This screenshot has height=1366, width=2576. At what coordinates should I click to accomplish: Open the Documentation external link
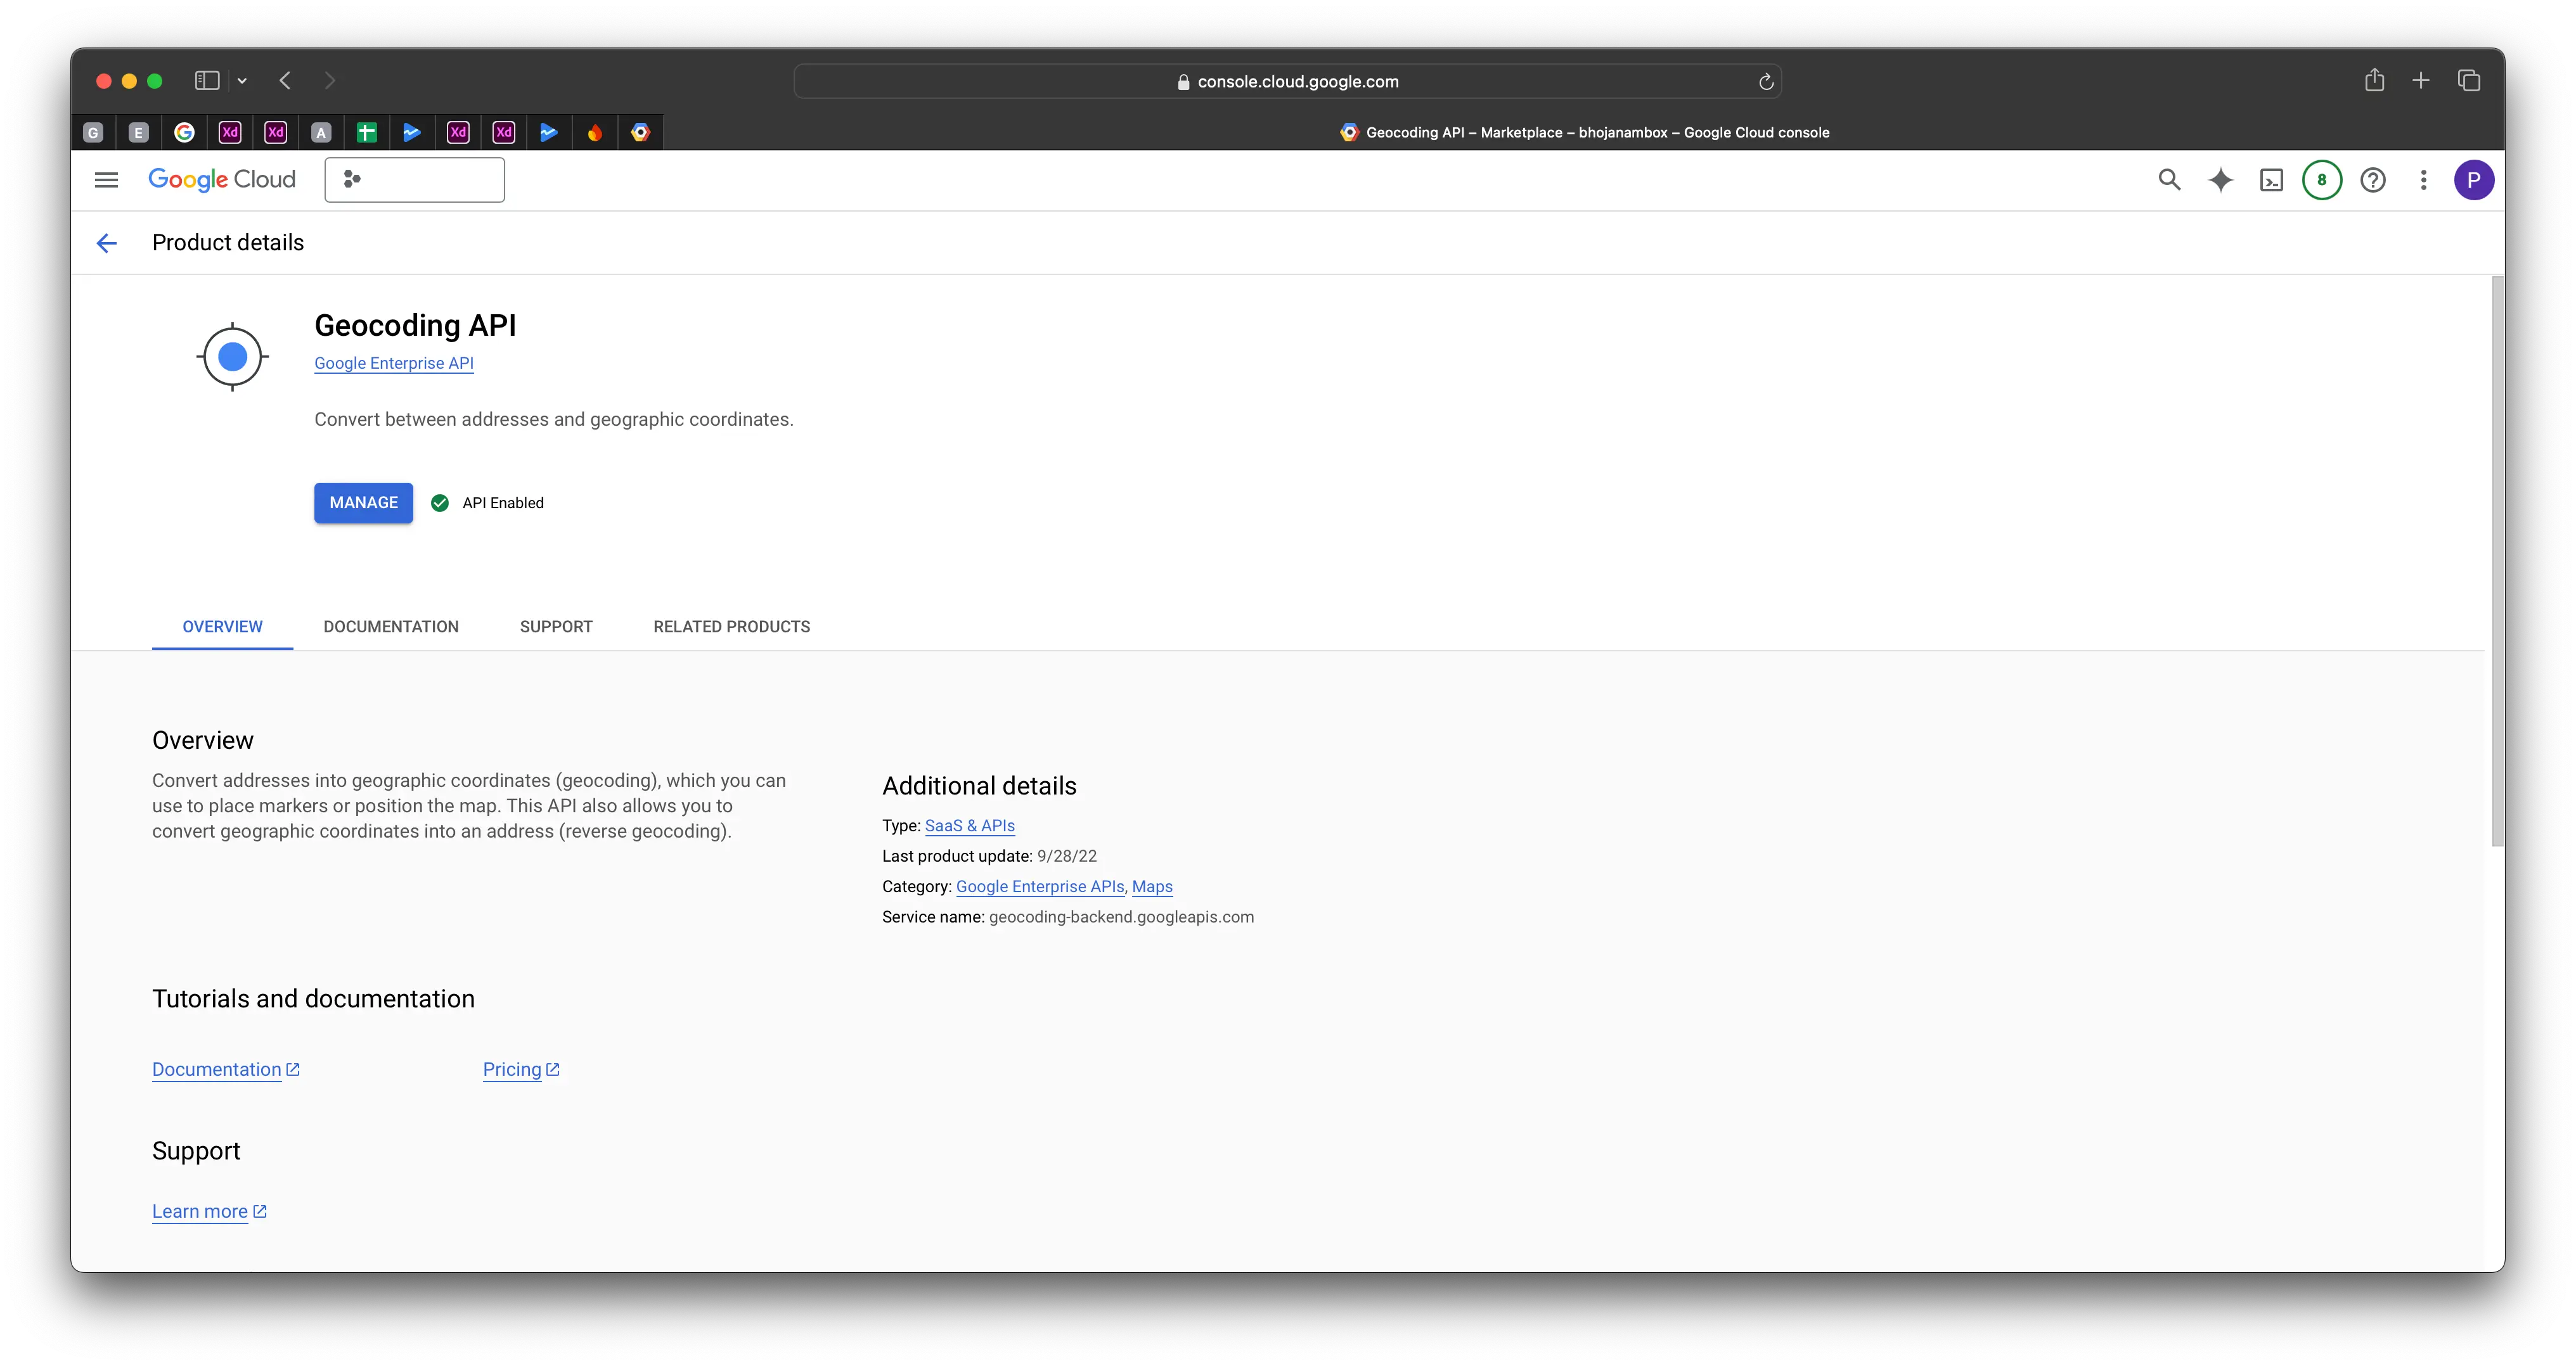pyautogui.click(x=226, y=1069)
